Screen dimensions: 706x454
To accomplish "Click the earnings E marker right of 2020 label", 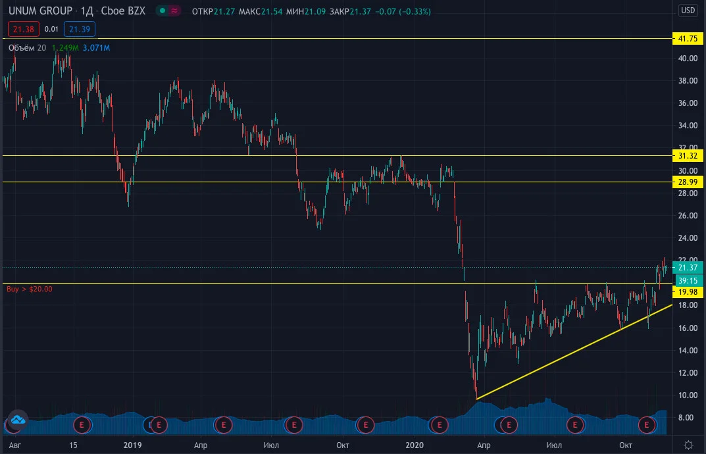I will (440, 425).
